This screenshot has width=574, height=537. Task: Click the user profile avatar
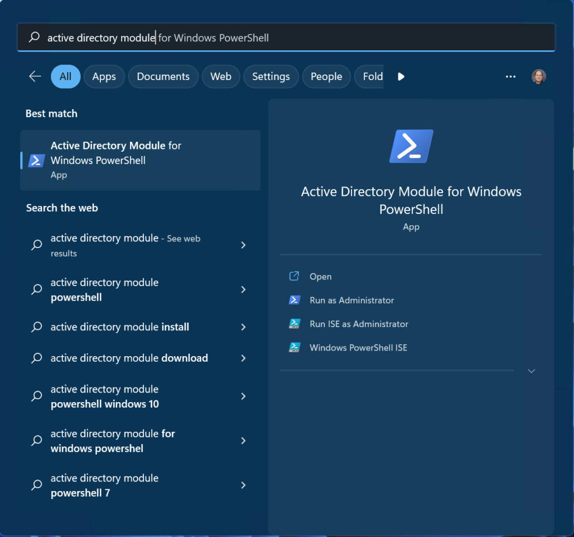tap(538, 77)
